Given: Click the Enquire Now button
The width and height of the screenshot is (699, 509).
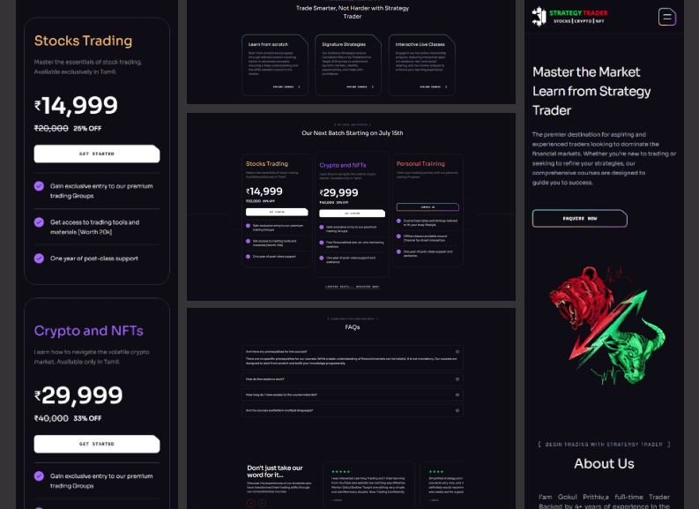Looking at the screenshot, I should click(579, 219).
